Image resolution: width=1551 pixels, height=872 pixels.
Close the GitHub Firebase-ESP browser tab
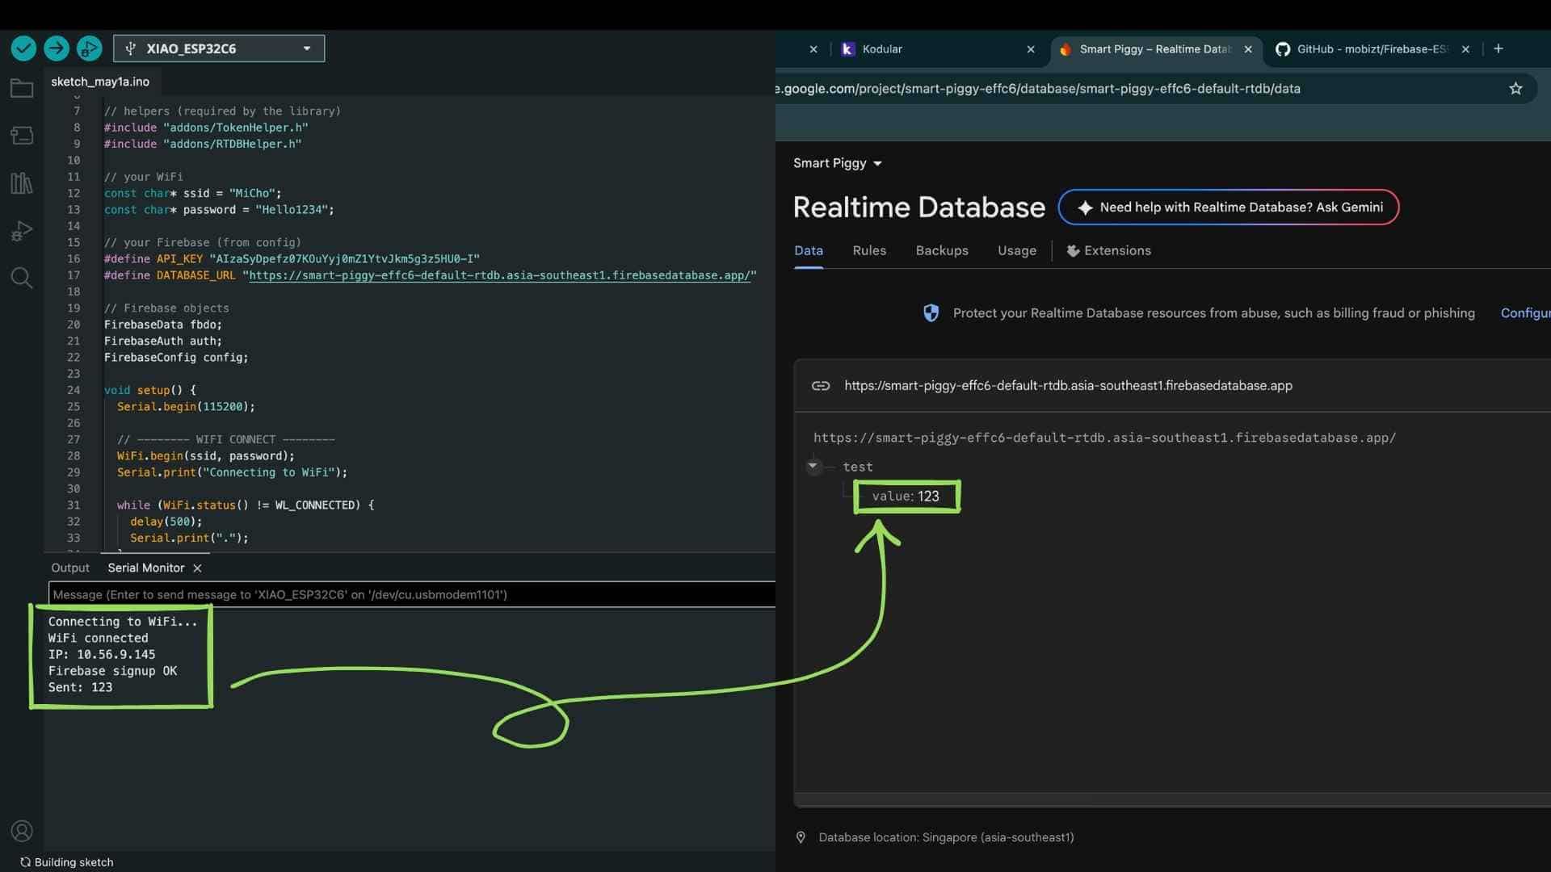pos(1465,49)
